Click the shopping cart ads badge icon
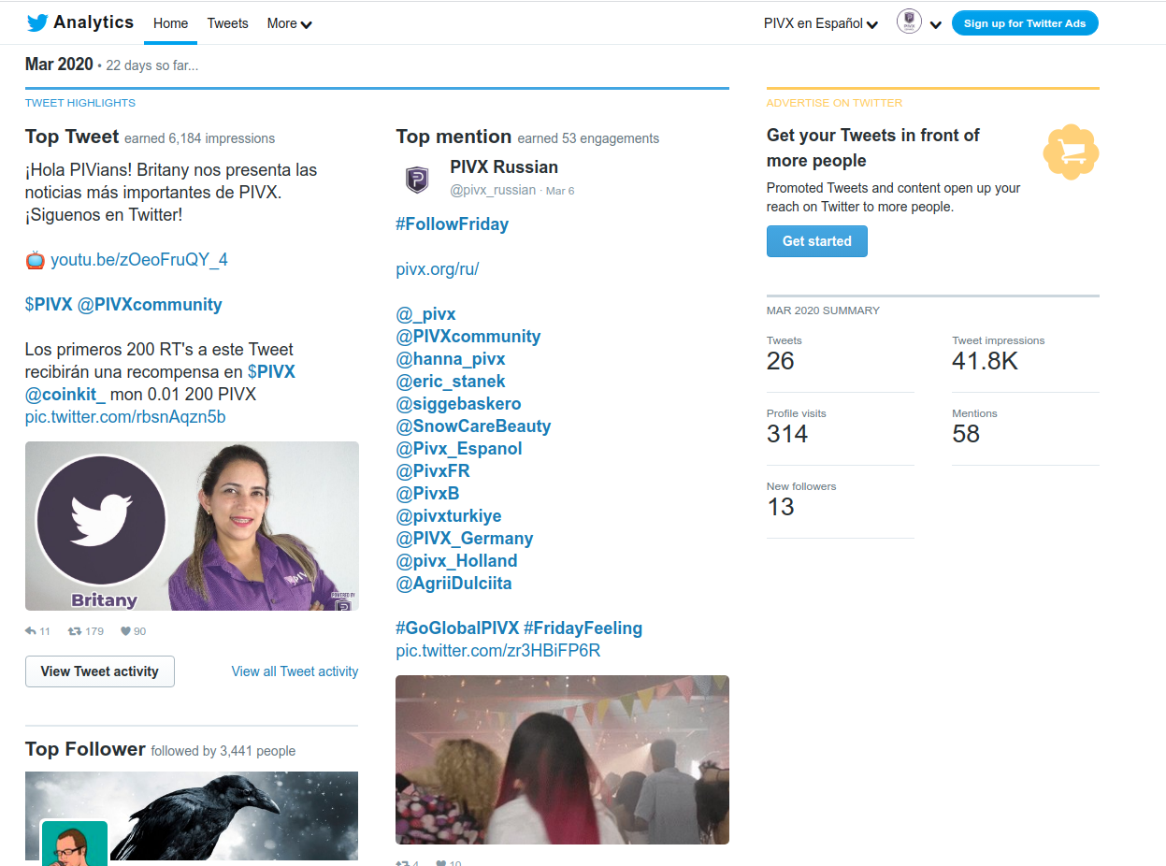The height and width of the screenshot is (866, 1166). coord(1071,152)
